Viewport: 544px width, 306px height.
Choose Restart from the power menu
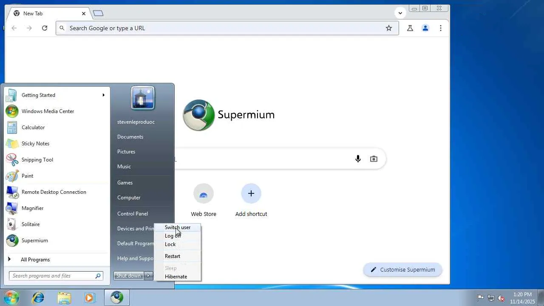point(178,256)
